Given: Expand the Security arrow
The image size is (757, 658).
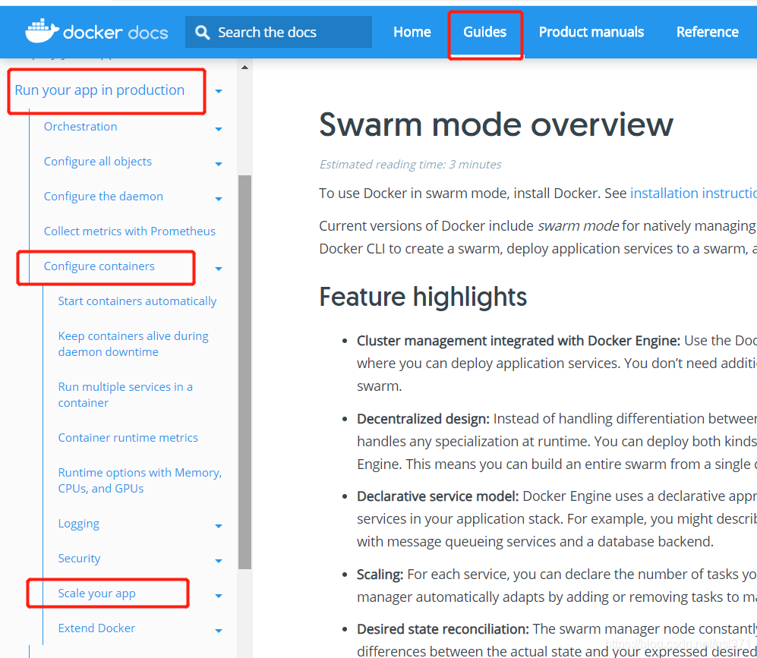Looking at the screenshot, I should click(219, 561).
